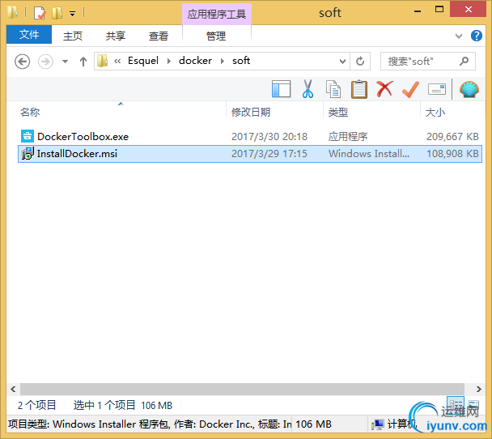Click the date 2017/3/30 20:18

(x=269, y=137)
